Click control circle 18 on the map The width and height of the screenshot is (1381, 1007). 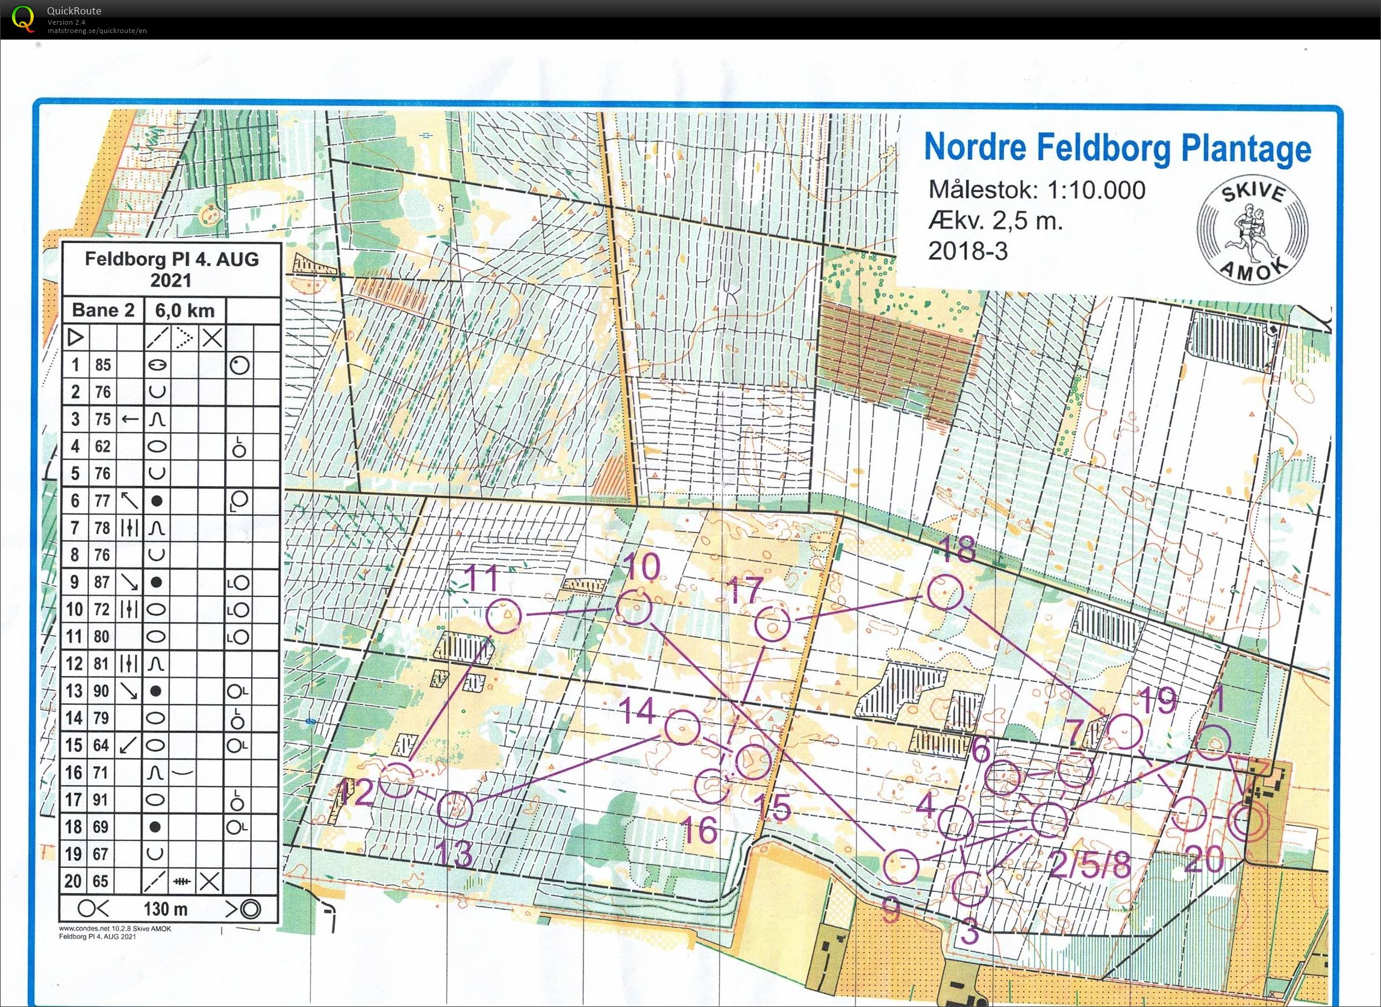pyautogui.click(x=945, y=591)
